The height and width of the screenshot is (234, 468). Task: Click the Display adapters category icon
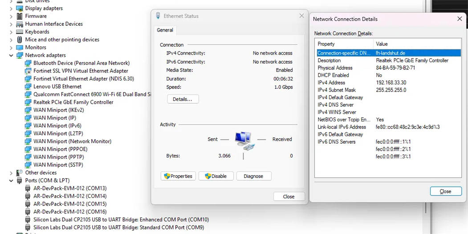[20, 8]
